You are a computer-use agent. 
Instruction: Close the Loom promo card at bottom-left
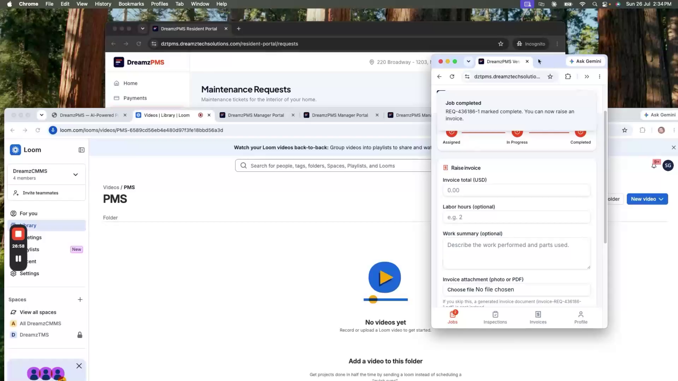(x=79, y=366)
